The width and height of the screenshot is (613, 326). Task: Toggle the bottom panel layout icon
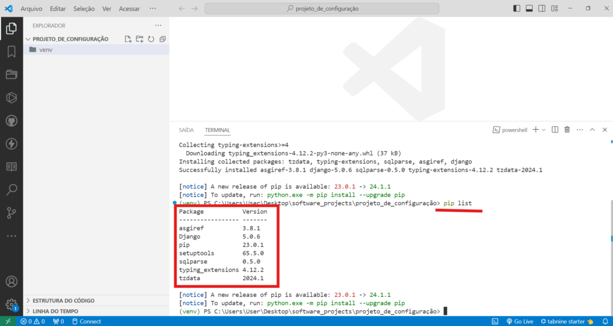529,8
